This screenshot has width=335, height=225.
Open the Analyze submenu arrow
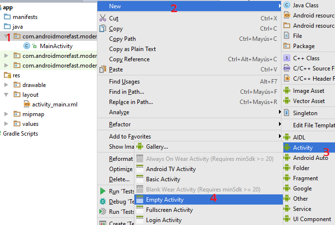pos(279,112)
